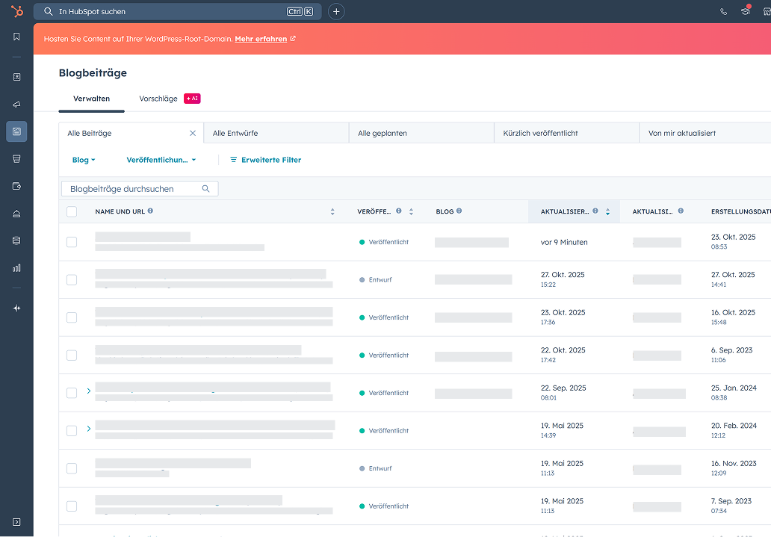Click the plus quick-create button
The height and width of the screenshot is (537, 771).
click(x=336, y=12)
